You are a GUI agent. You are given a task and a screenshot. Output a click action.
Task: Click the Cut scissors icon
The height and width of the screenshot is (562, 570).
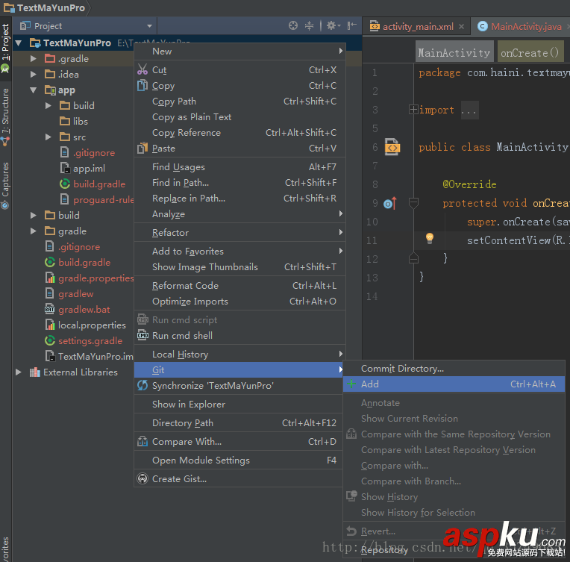click(x=142, y=69)
